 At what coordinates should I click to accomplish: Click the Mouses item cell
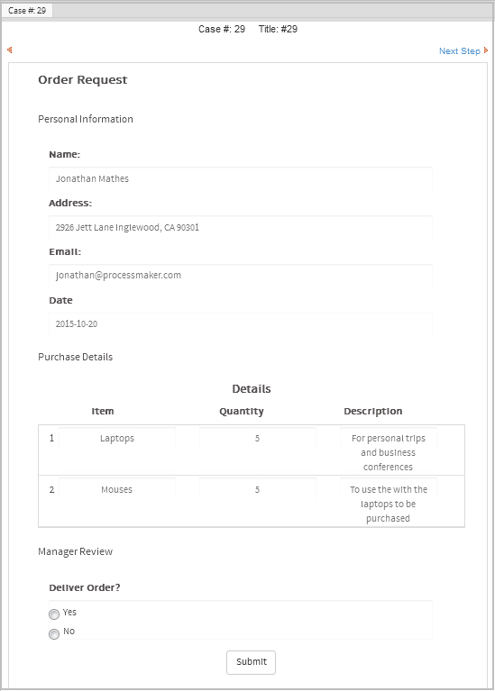117,489
